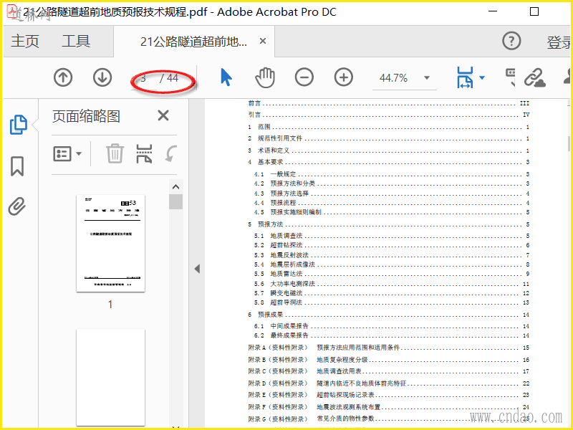The height and width of the screenshot is (430, 573).
Task: Close the 21公路隧道超前地 document tab
Action: point(262,41)
